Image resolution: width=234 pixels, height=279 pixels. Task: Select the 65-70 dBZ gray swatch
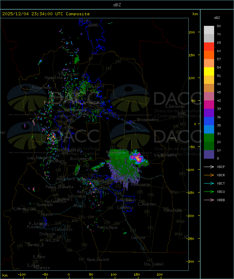tap(209, 38)
